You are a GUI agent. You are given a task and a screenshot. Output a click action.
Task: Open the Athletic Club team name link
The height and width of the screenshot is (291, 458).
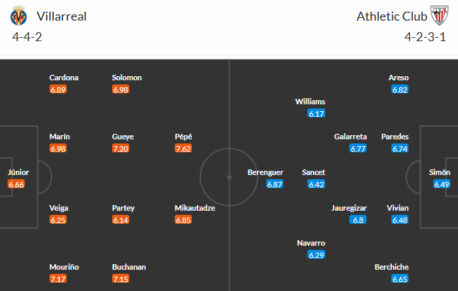(x=389, y=16)
